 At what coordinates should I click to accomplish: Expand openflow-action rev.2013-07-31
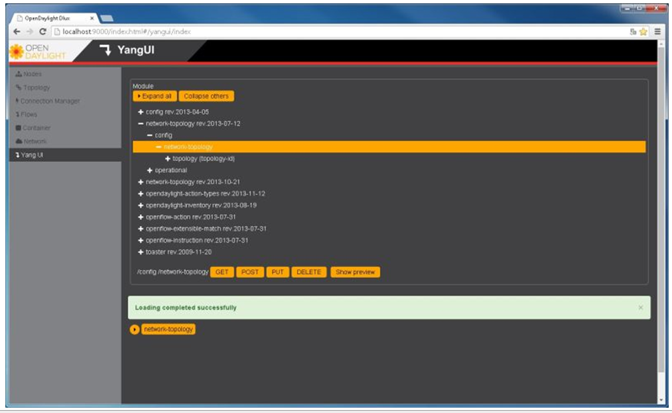(x=141, y=217)
